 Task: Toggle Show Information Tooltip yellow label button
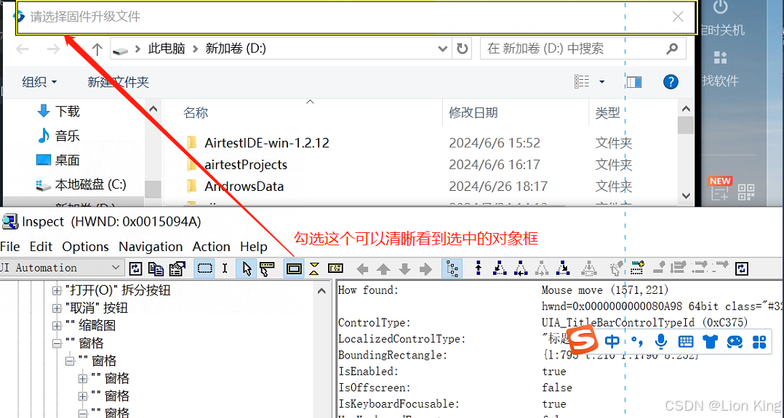click(335, 269)
